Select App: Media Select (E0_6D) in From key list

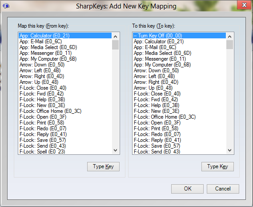coord(65,47)
